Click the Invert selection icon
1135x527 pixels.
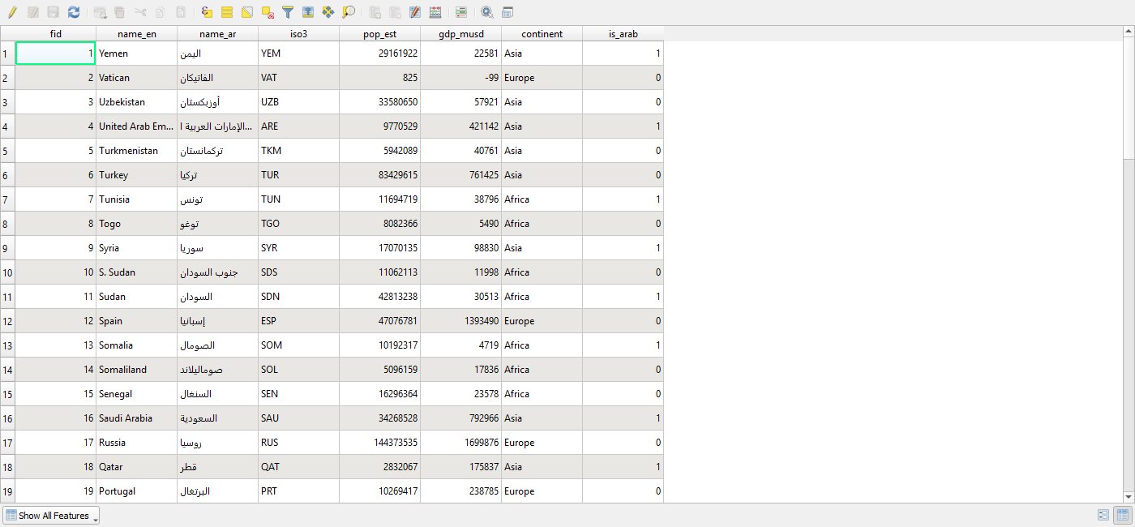(247, 12)
